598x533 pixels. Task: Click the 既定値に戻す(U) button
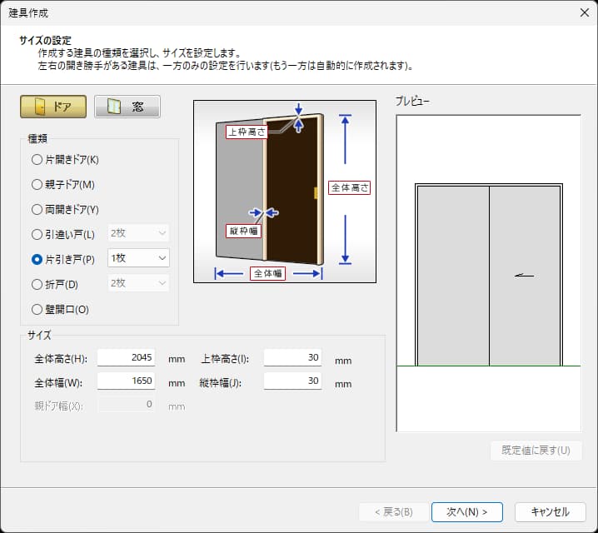click(536, 451)
